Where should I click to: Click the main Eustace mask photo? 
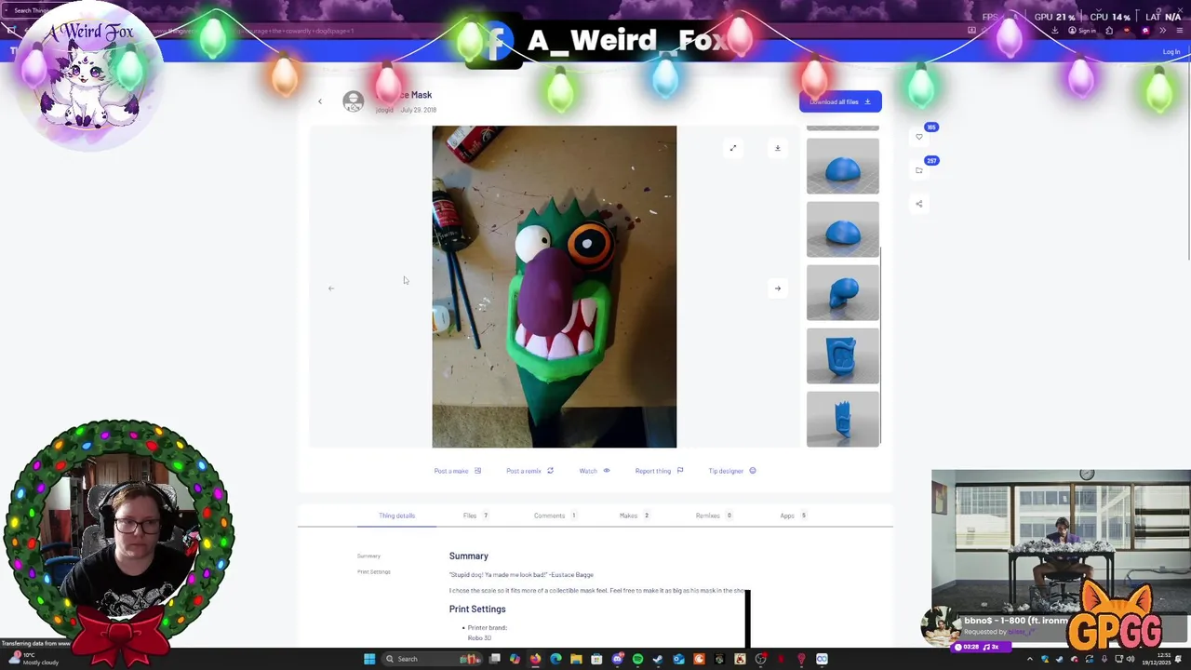coord(555,287)
